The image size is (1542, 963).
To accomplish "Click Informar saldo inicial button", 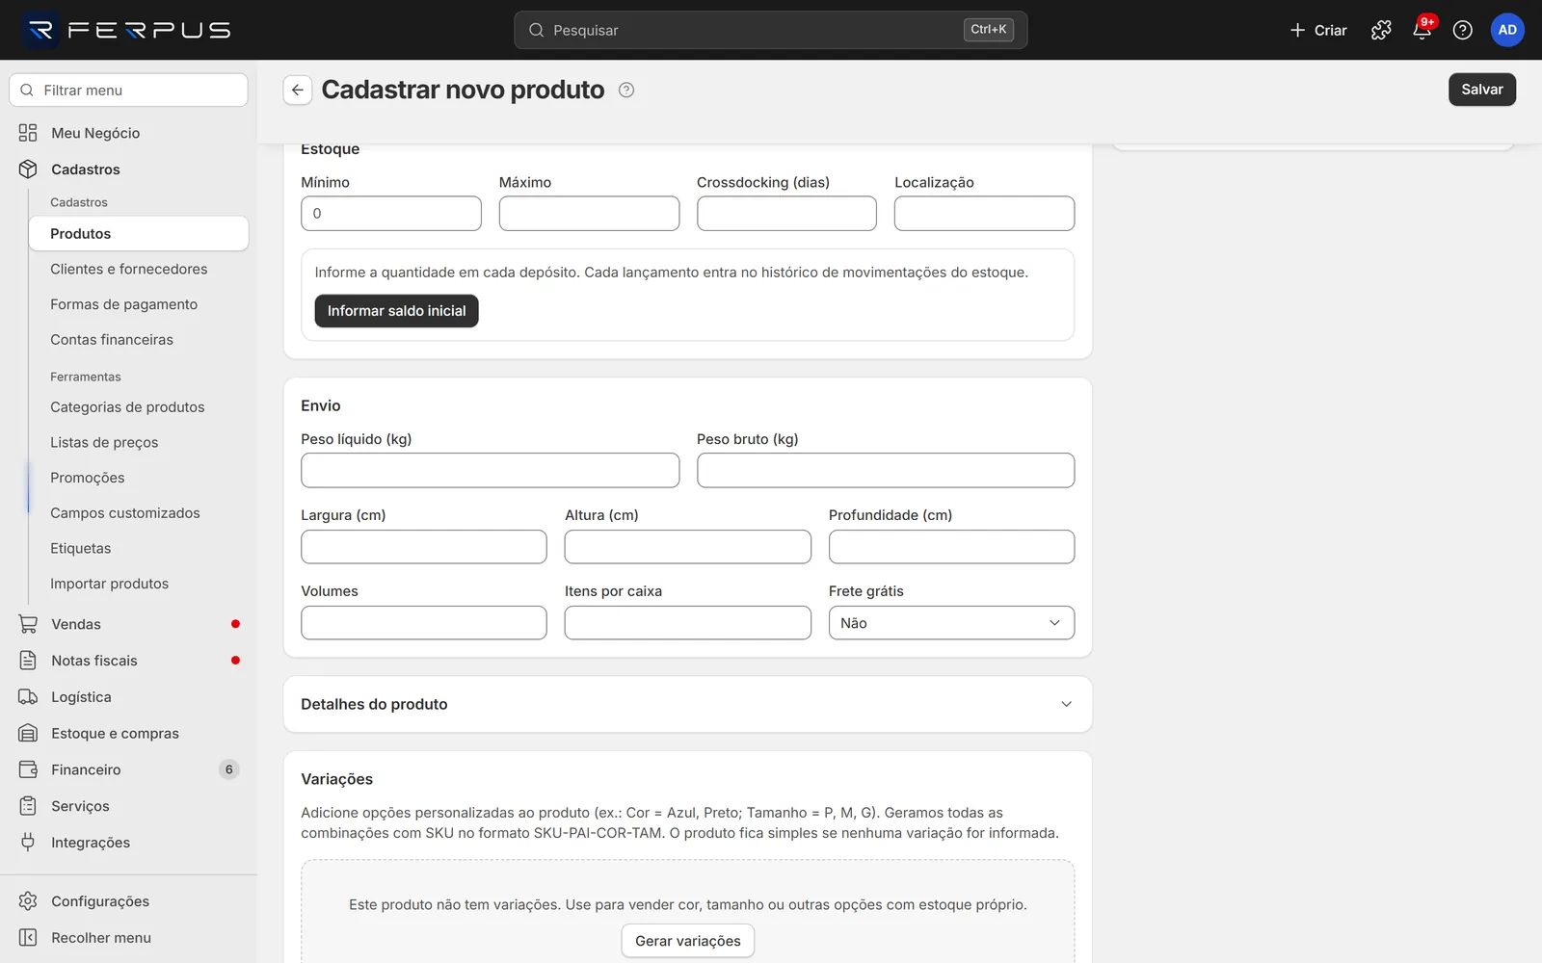I will point(396,311).
